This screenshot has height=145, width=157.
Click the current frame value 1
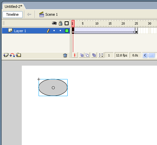point(109,55)
